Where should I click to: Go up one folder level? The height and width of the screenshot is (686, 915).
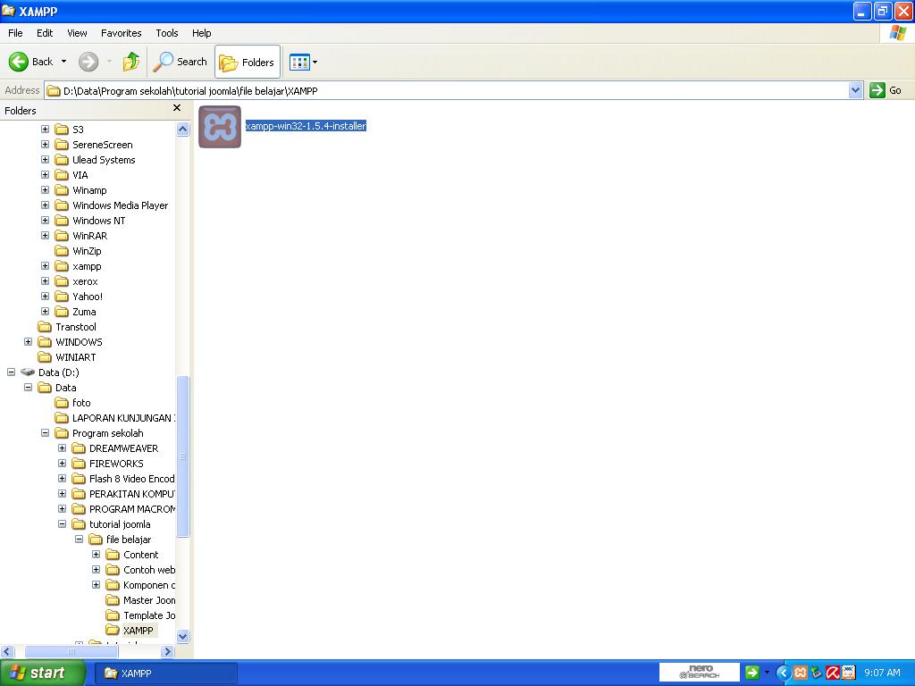(131, 62)
